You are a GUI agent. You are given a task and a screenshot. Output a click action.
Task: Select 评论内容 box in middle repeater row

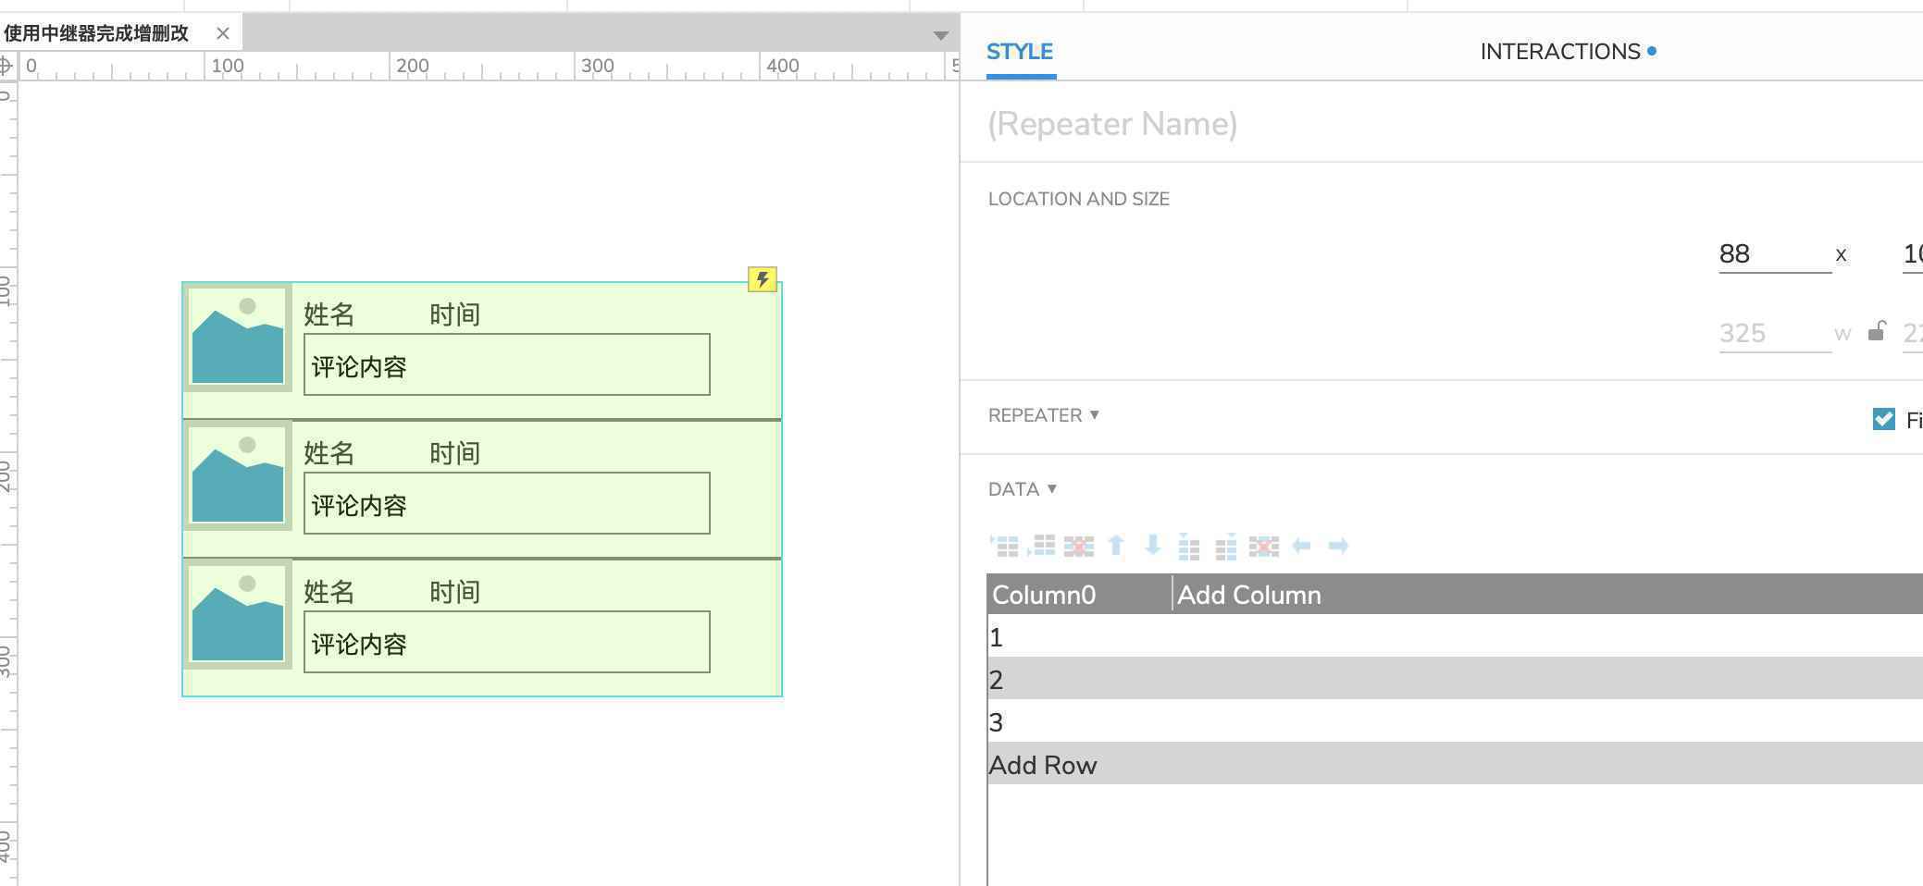click(507, 503)
